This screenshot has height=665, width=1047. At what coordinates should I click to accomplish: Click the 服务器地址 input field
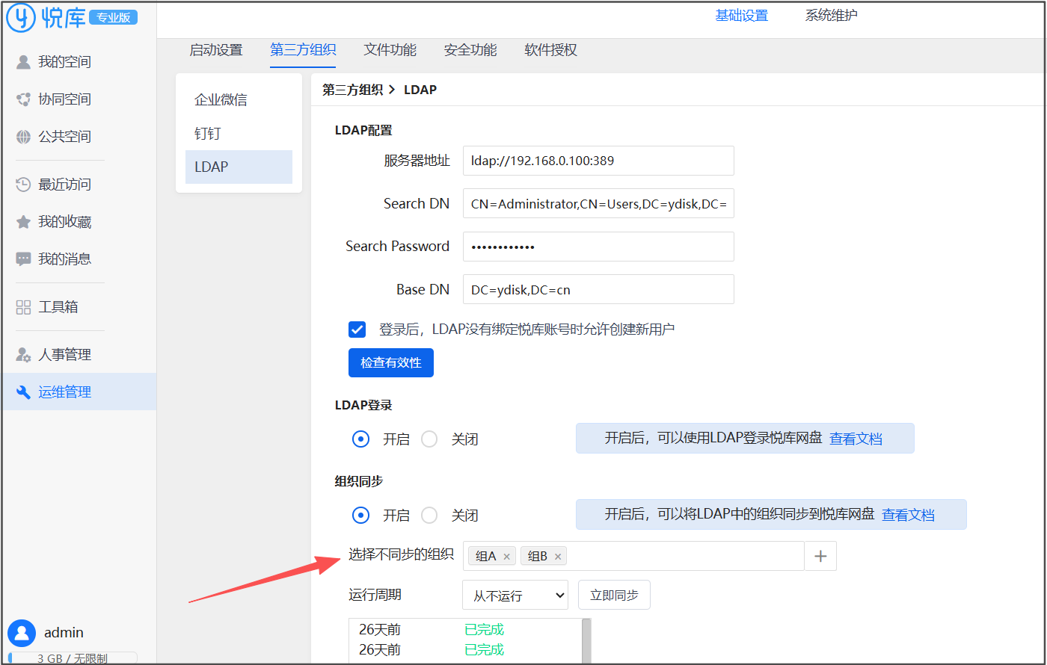tap(598, 161)
